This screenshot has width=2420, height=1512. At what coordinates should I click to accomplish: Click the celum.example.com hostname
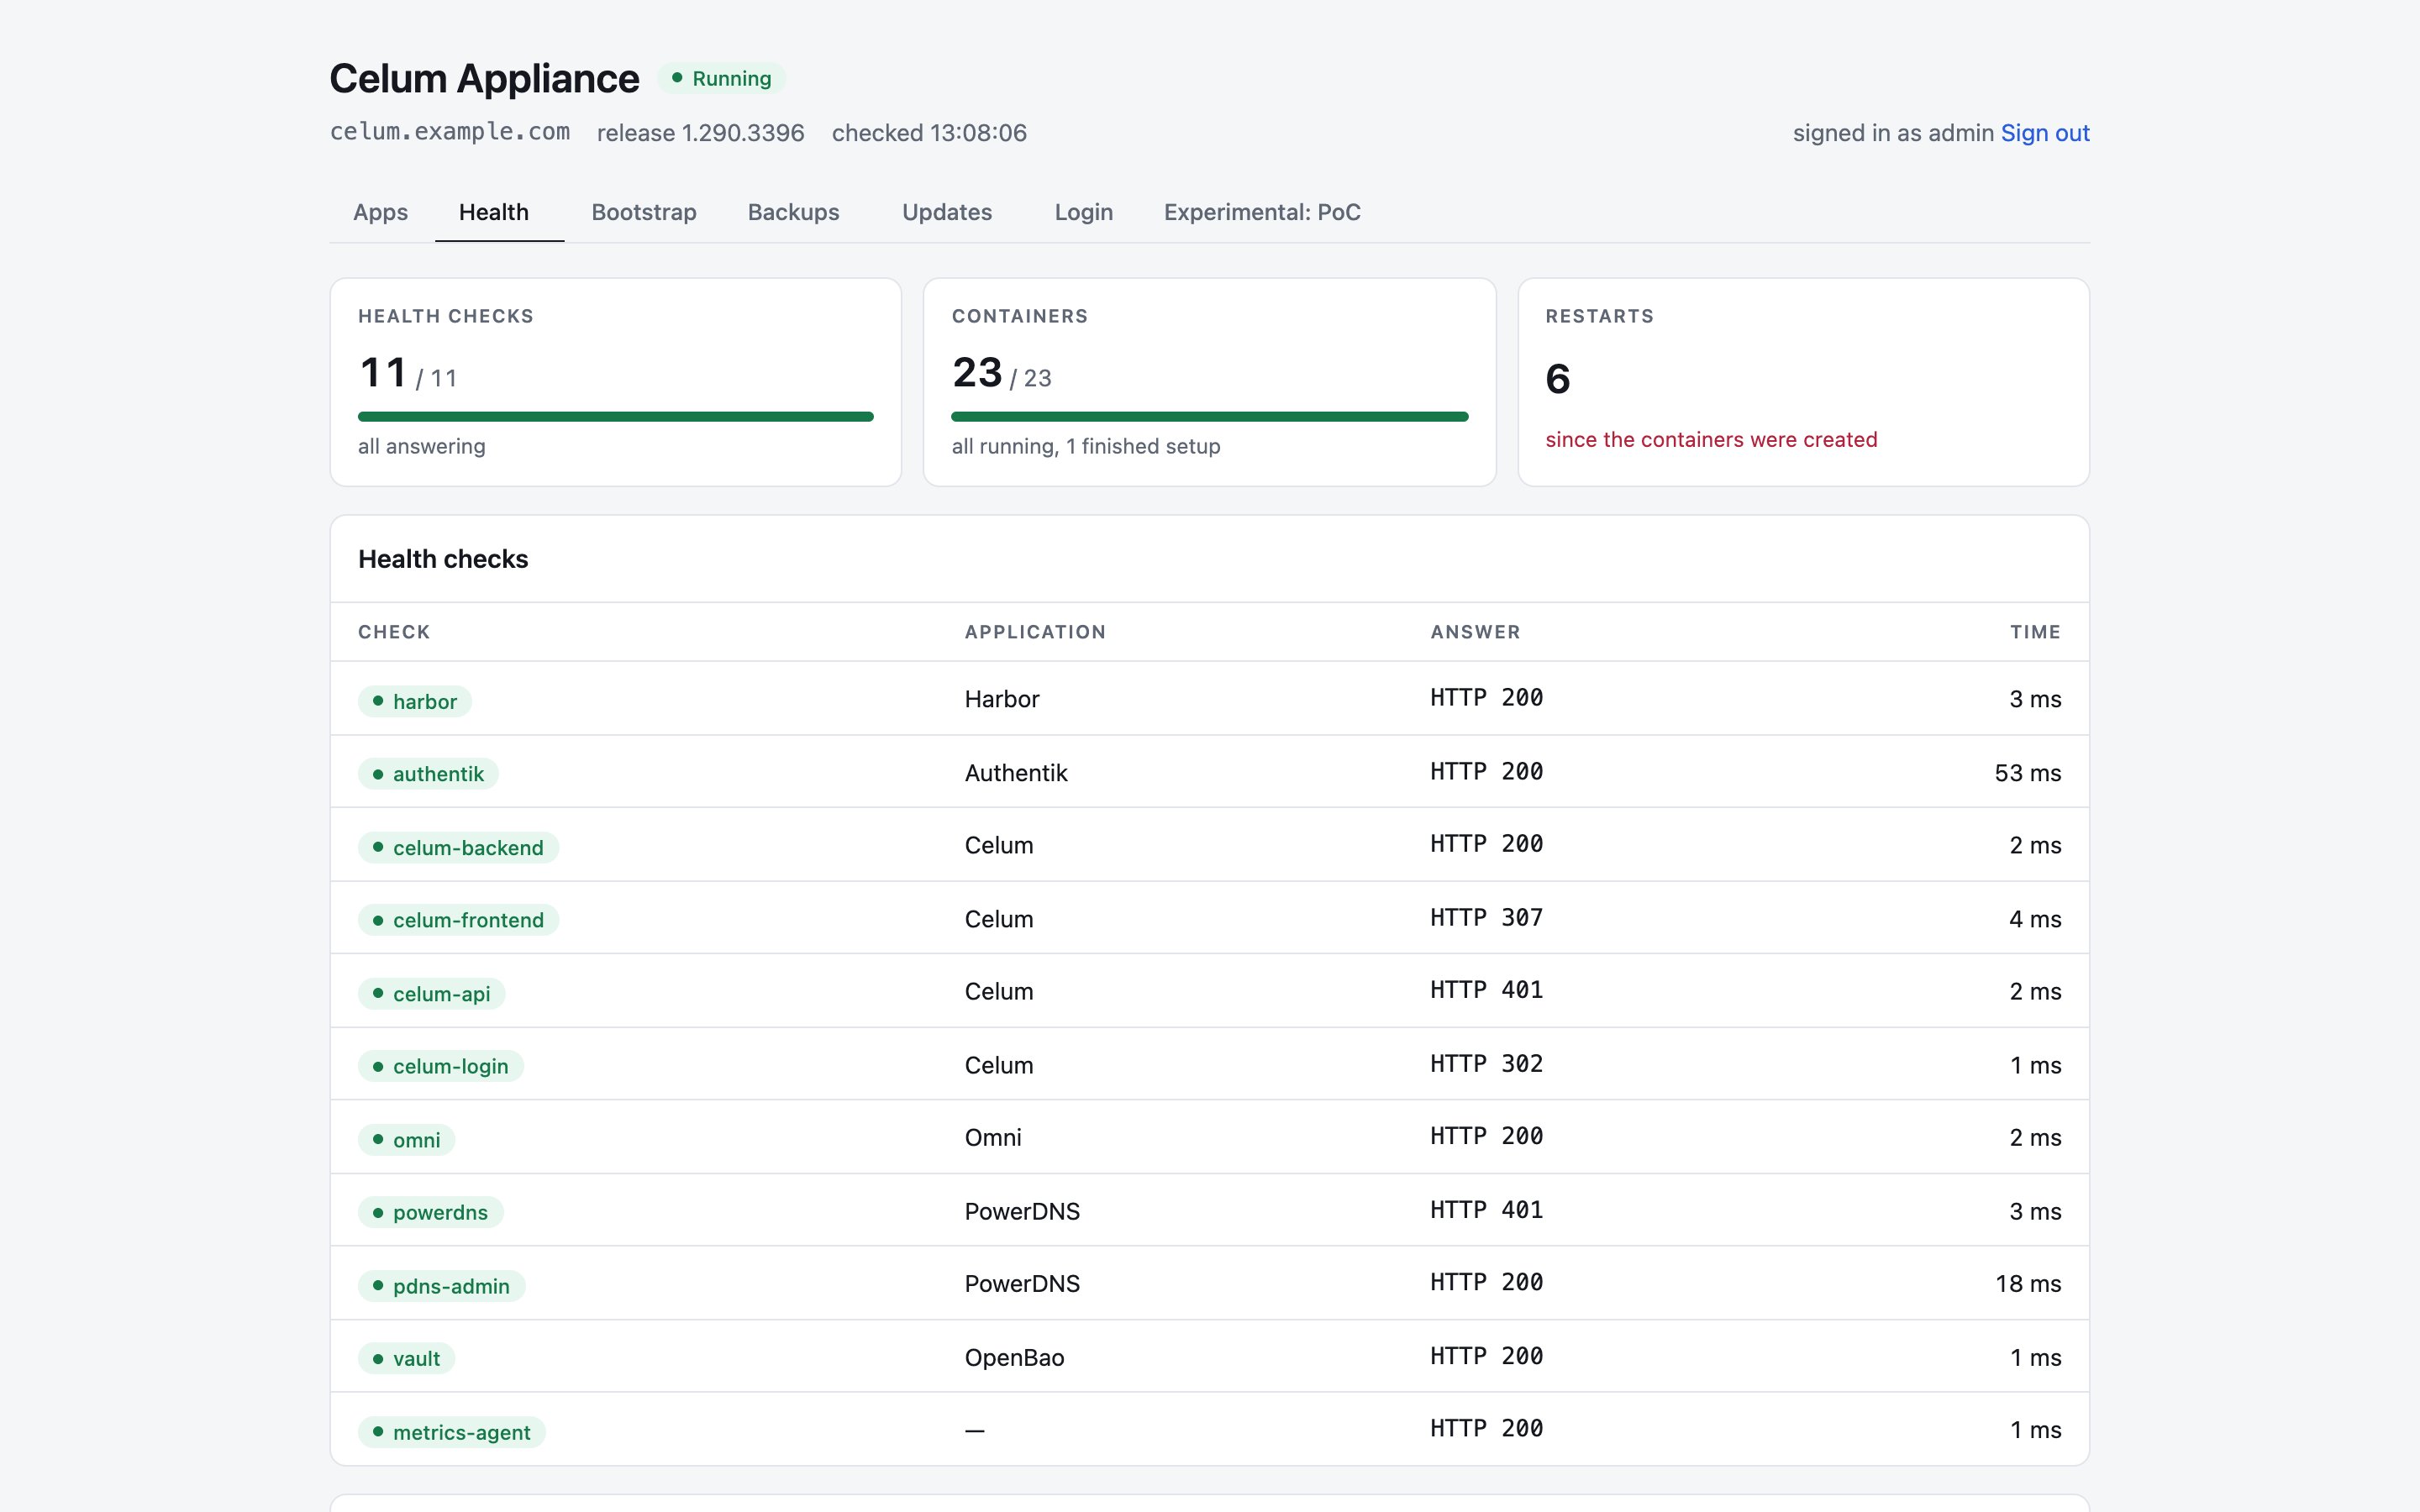(450, 132)
